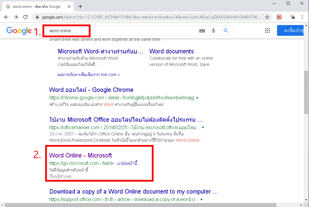The height and width of the screenshot is (207, 309).
Task: Open the Word Online - Microsoft result
Action: [x=80, y=155]
